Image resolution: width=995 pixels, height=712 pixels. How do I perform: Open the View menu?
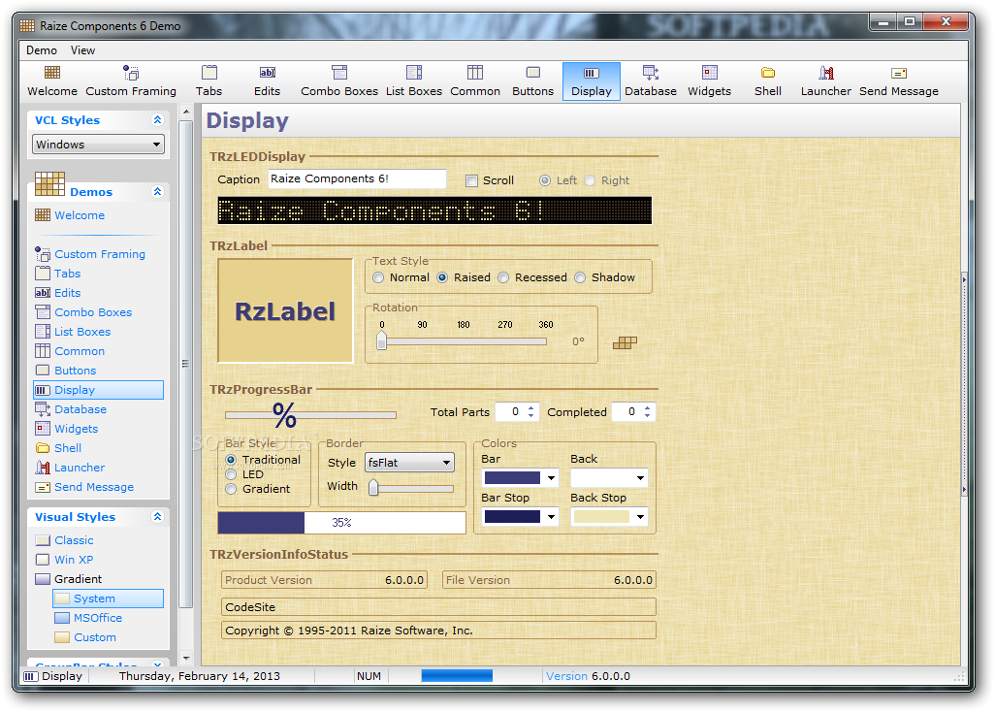pos(82,50)
